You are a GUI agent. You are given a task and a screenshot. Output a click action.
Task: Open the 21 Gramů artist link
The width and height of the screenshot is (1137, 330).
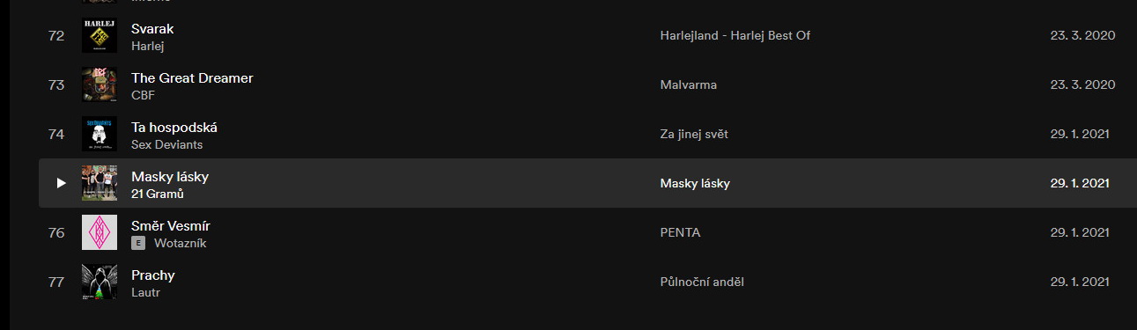click(x=158, y=194)
